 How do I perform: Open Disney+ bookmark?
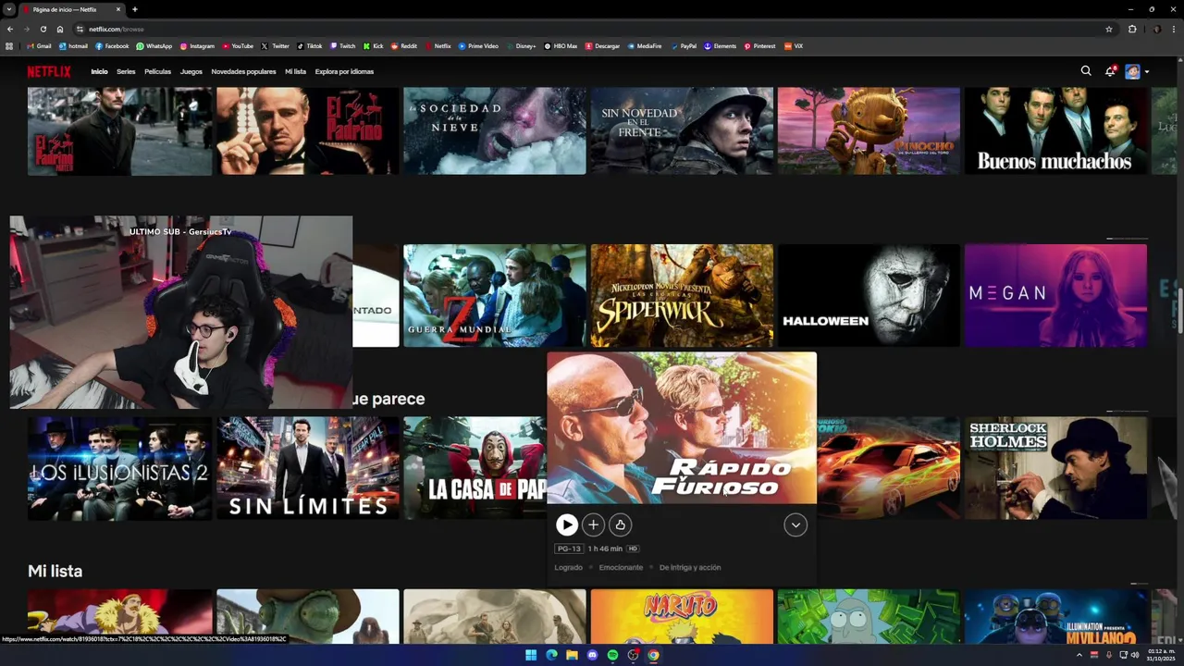tap(521, 45)
